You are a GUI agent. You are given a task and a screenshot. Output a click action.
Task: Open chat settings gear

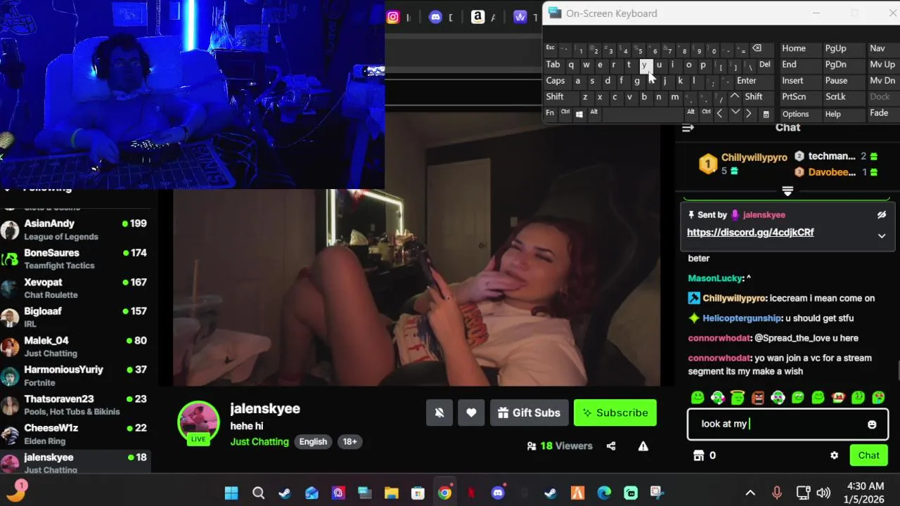834,455
